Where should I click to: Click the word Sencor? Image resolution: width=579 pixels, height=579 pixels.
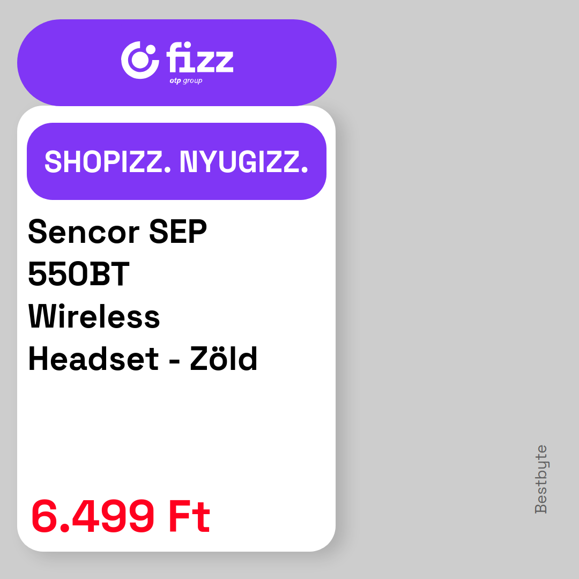coord(84,232)
